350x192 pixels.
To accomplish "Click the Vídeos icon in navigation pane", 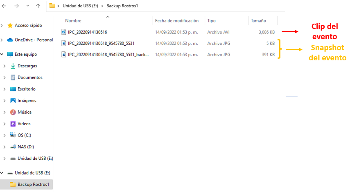I will (13, 124).
